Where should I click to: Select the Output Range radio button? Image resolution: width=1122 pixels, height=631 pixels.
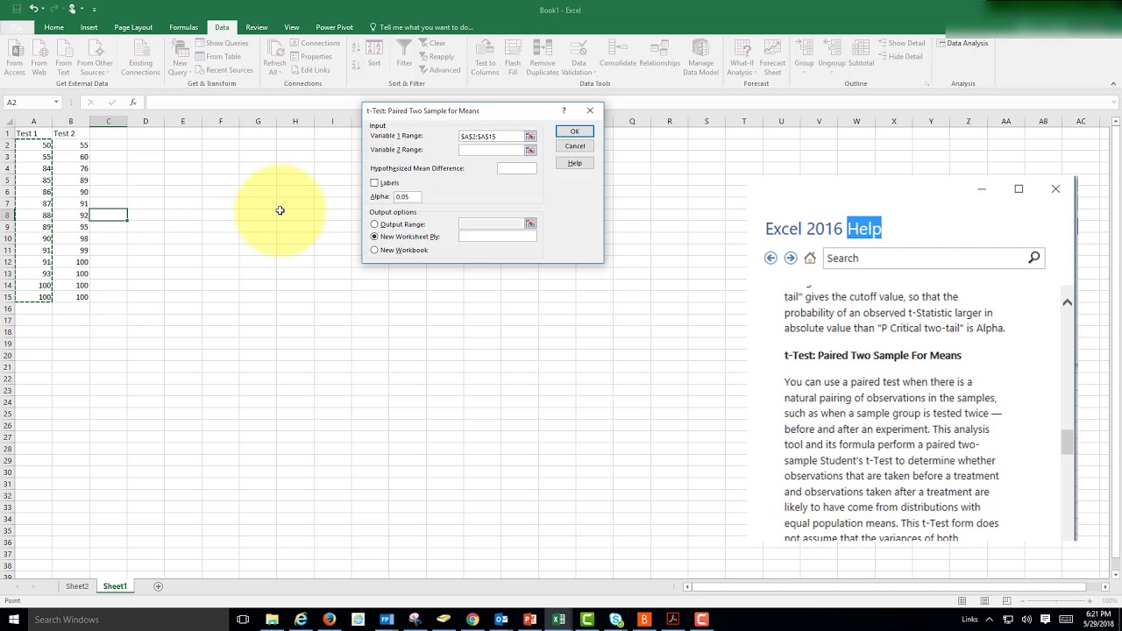(x=374, y=224)
